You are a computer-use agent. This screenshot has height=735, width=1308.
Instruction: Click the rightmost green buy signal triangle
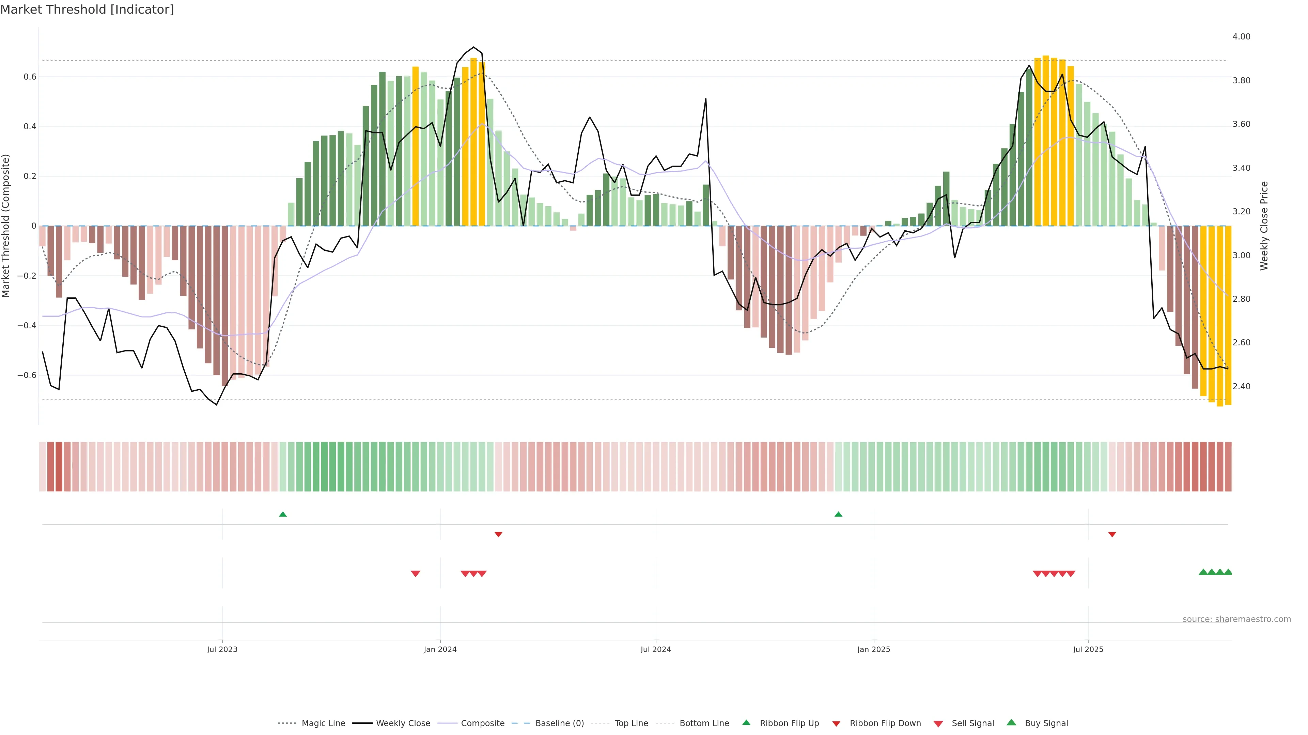pos(1228,572)
